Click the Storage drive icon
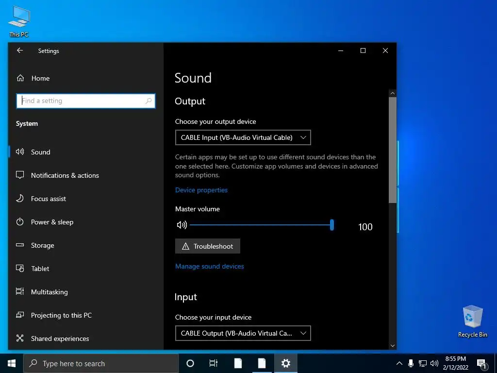The image size is (497, 373). (x=20, y=245)
